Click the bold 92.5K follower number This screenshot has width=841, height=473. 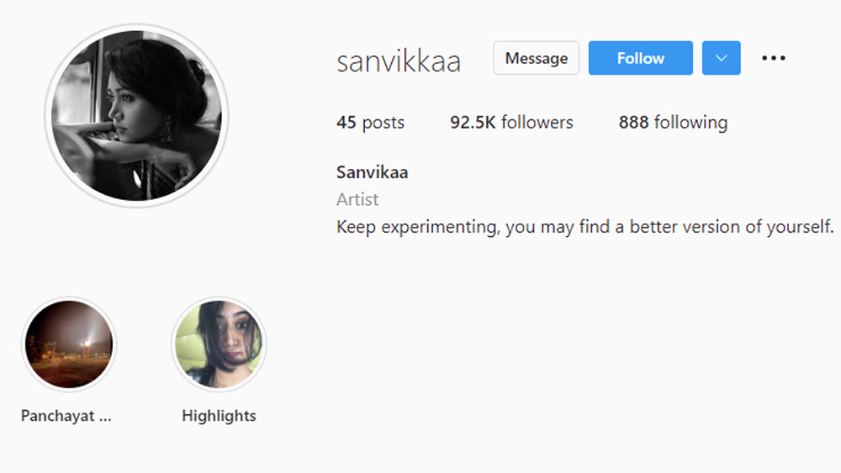[473, 123]
